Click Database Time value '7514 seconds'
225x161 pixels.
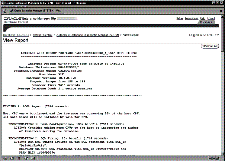click(69, 85)
